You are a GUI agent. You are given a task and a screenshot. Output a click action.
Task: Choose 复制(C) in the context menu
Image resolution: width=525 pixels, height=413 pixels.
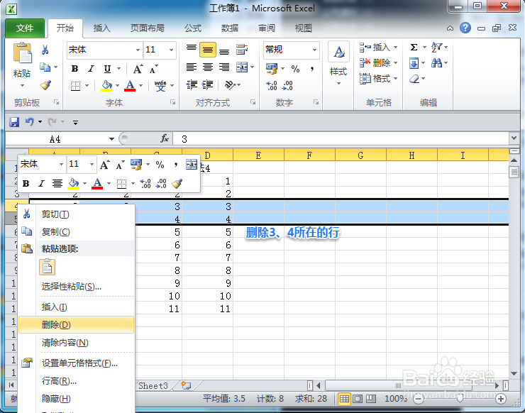click(77, 232)
